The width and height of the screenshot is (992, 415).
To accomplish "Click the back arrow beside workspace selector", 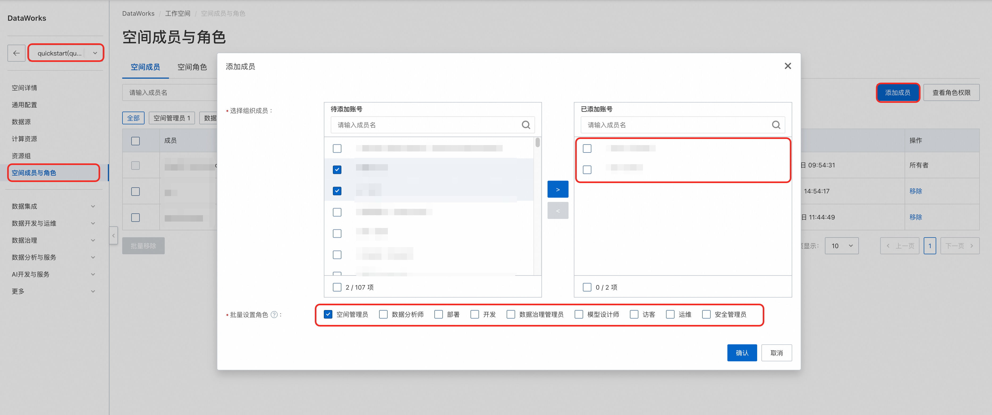I will (x=16, y=53).
